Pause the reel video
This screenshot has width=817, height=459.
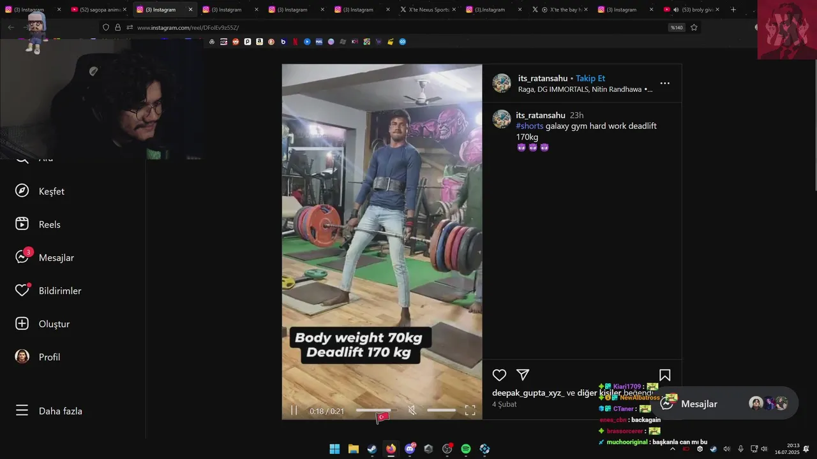tap(294, 411)
